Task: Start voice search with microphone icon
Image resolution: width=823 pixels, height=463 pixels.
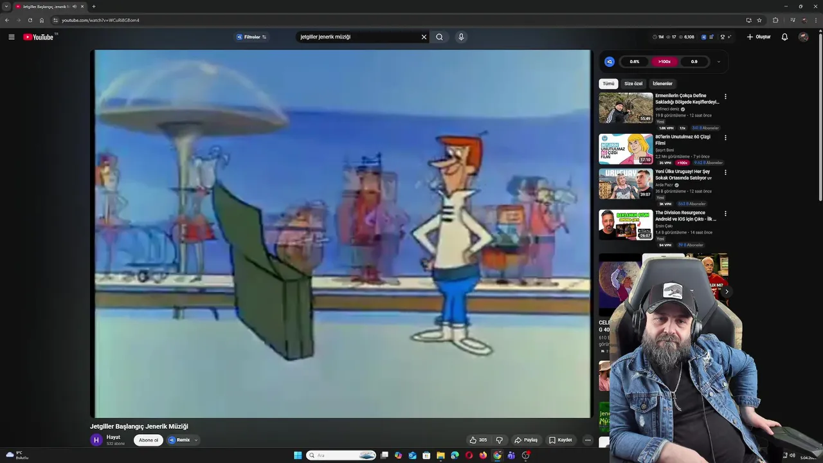Action: 461,37
